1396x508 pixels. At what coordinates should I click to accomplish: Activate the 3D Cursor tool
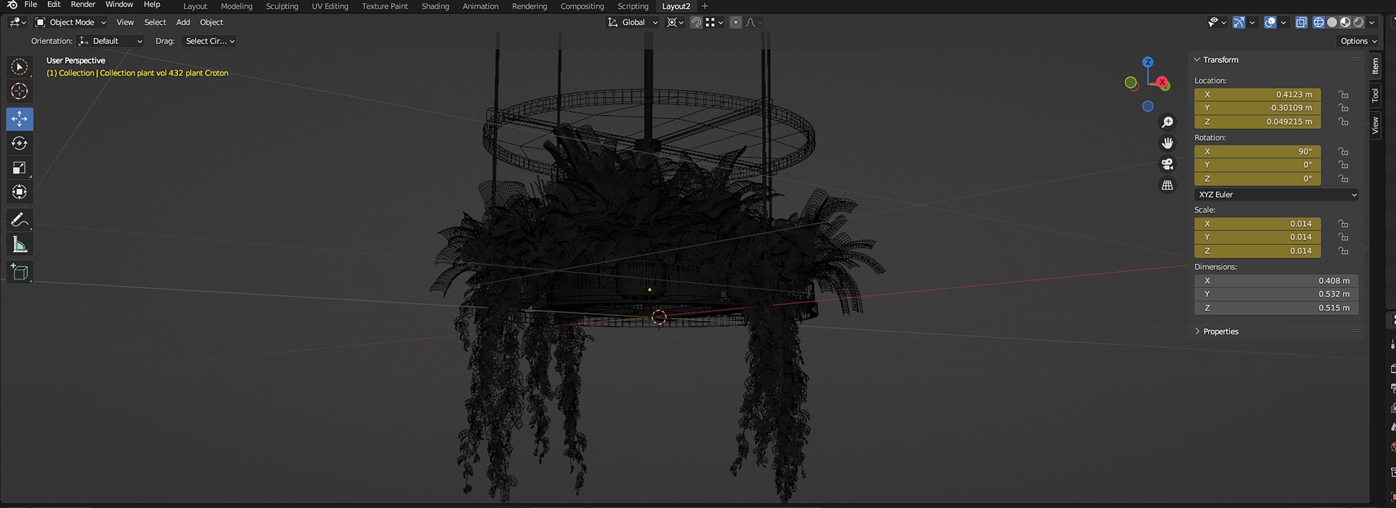(20, 91)
